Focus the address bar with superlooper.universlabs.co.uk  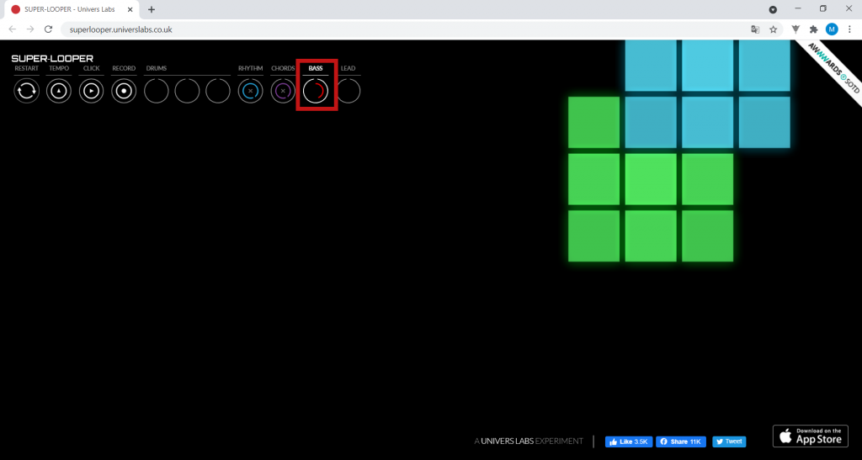(x=407, y=29)
